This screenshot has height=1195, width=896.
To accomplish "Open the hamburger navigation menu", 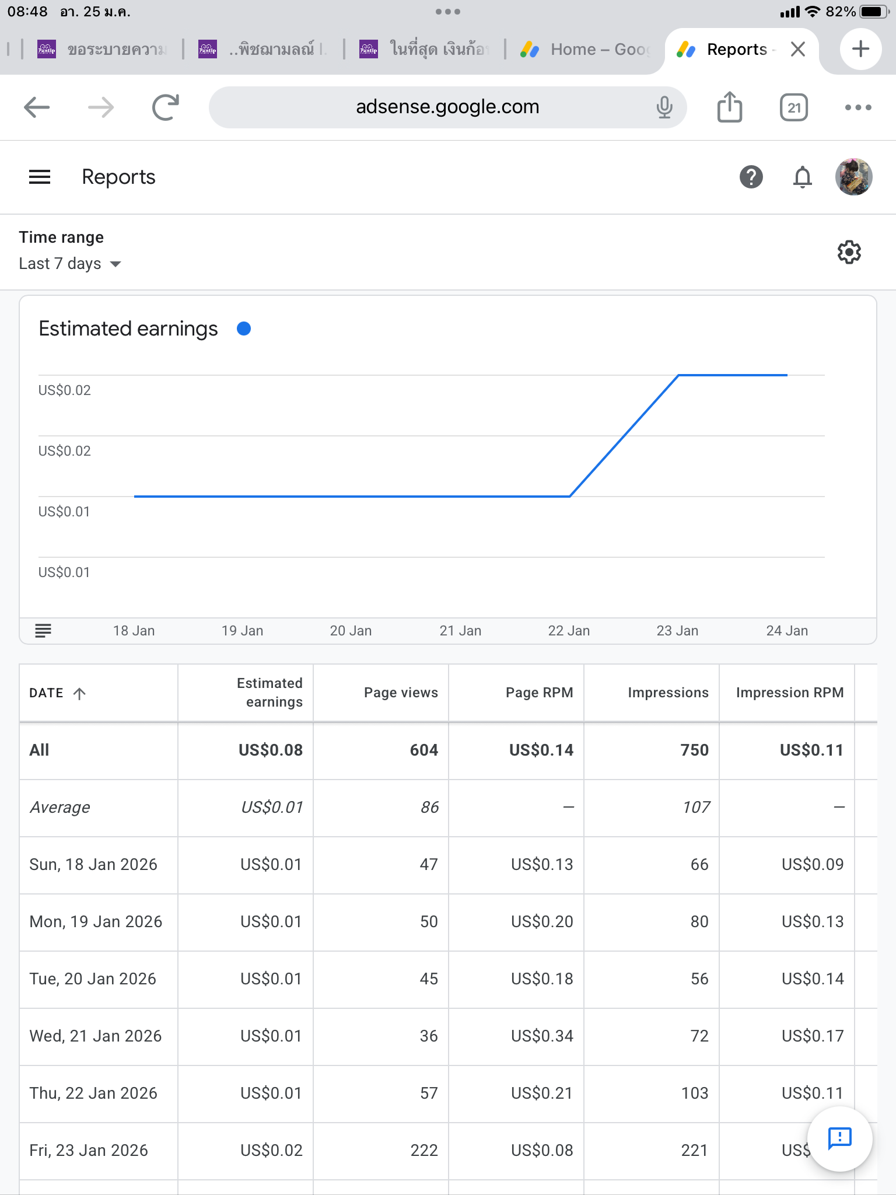I will coord(40,177).
